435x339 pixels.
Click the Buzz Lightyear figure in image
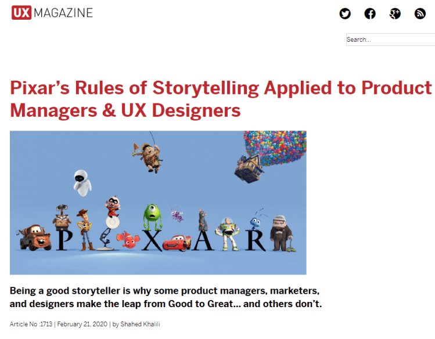[x=228, y=234]
